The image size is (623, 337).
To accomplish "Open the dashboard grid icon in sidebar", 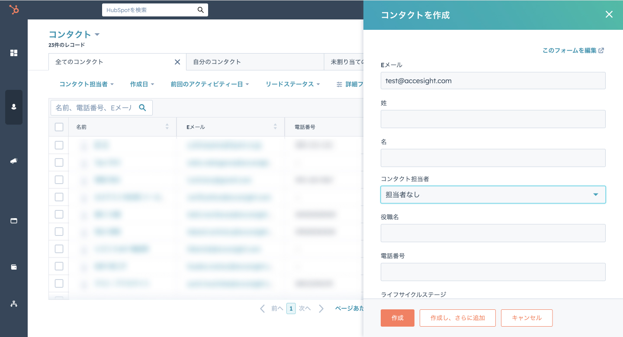I will click(x=14, y=53).
